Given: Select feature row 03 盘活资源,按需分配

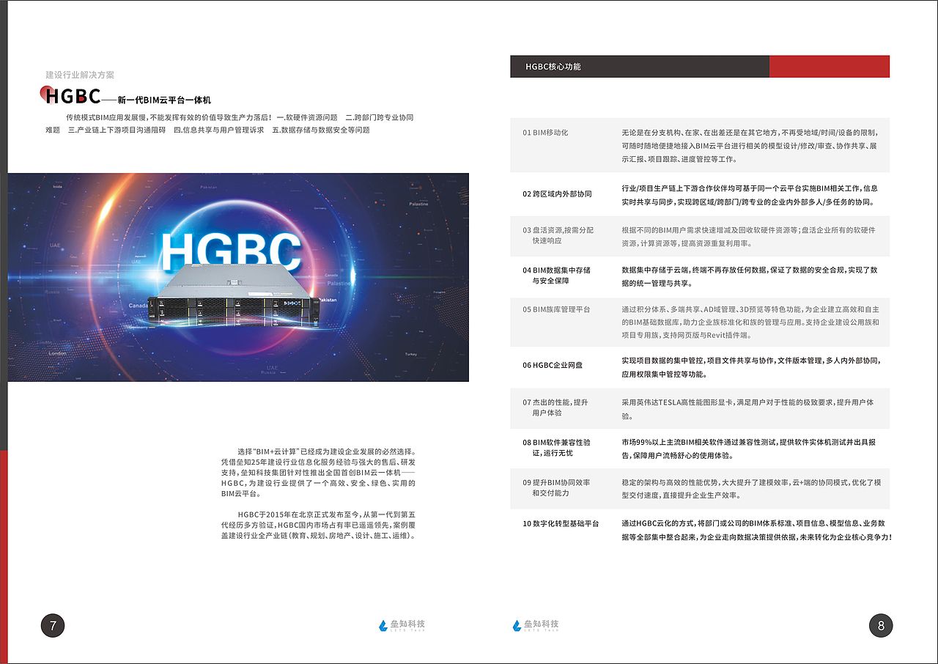Looking at the screenshot, I should [x=700, y=236].
